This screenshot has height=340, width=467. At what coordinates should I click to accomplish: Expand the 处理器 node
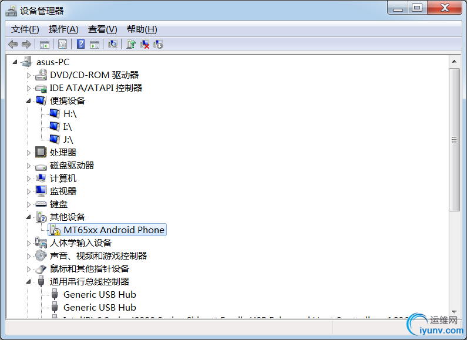point(29,153)
